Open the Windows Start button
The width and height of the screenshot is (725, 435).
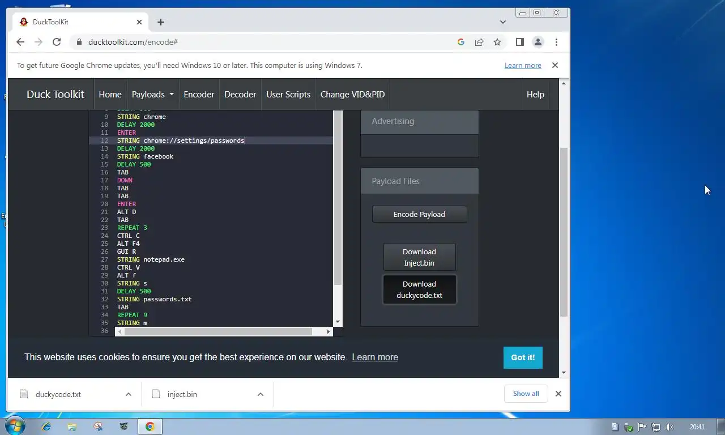pyautogui.click(x=14, y=426)
